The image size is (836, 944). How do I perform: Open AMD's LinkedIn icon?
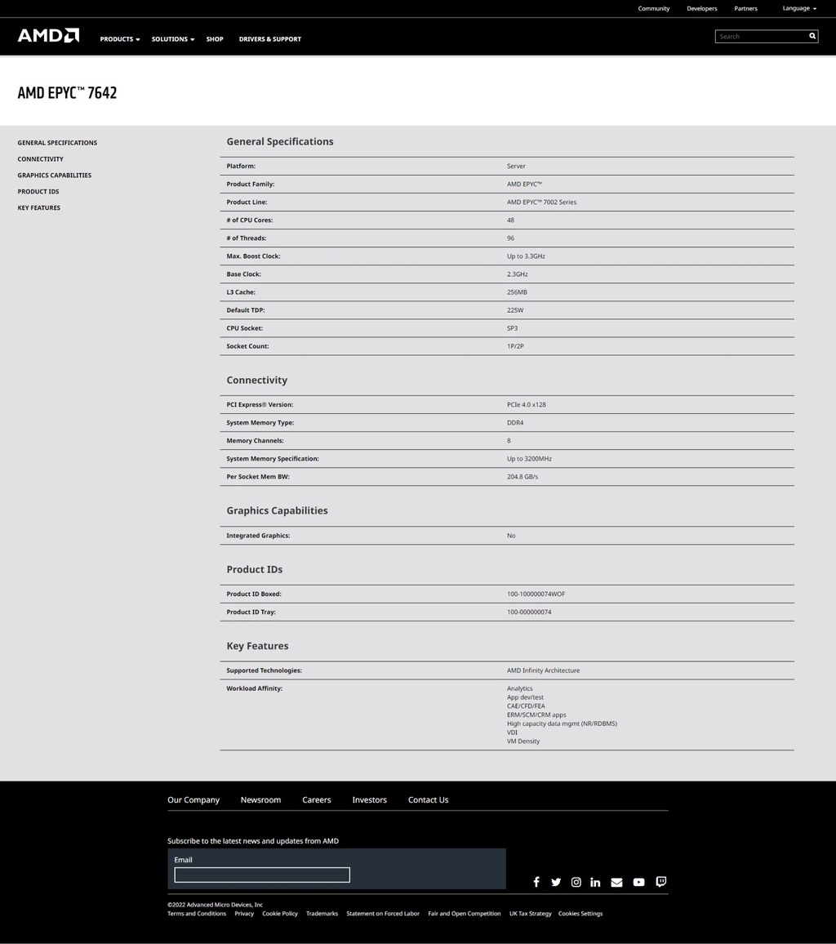(595, 882)
